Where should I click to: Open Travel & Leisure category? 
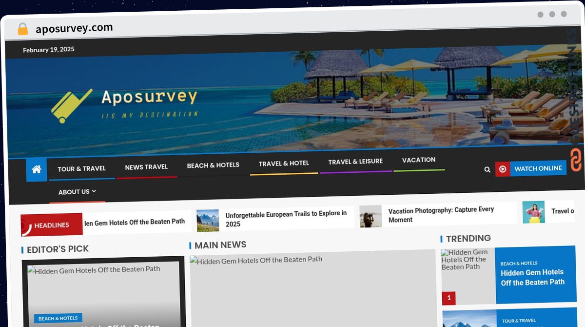[355, 162]
